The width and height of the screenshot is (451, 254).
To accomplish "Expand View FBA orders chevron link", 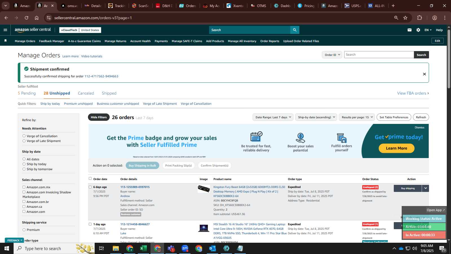I will coord(413,93).
